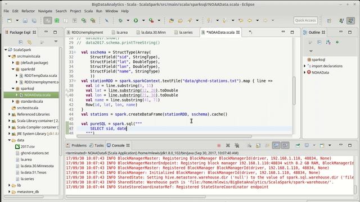Click the New file wizard icon
This screenshot has height=202, width=360.
click(x=10, y=20)
